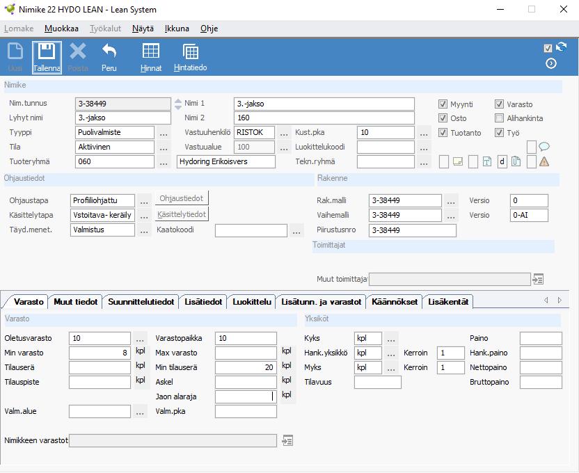Open the Ohje menu
The width and height of the screenshot is (579, 473).
pyautogui.click(x=209, y=29)
